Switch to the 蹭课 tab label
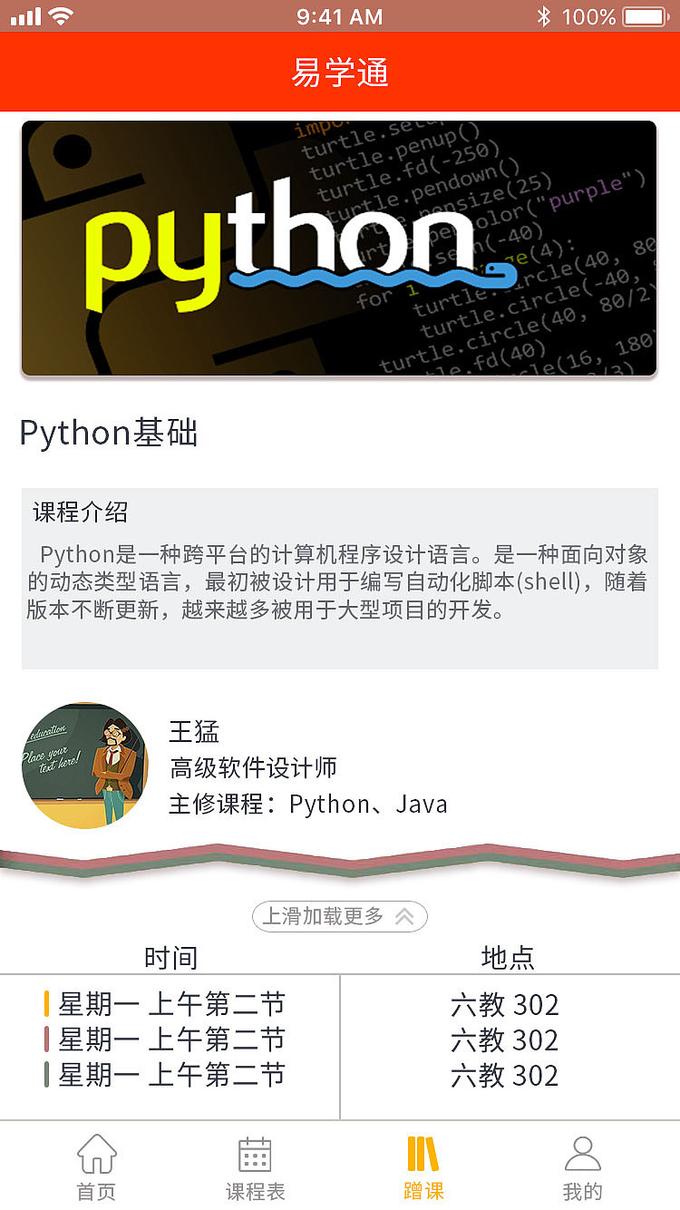This screenshot has height=1210, width=680. click(423, 1191)
